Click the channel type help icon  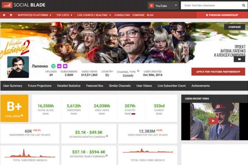pyautogui.click(x=138, y=71)
